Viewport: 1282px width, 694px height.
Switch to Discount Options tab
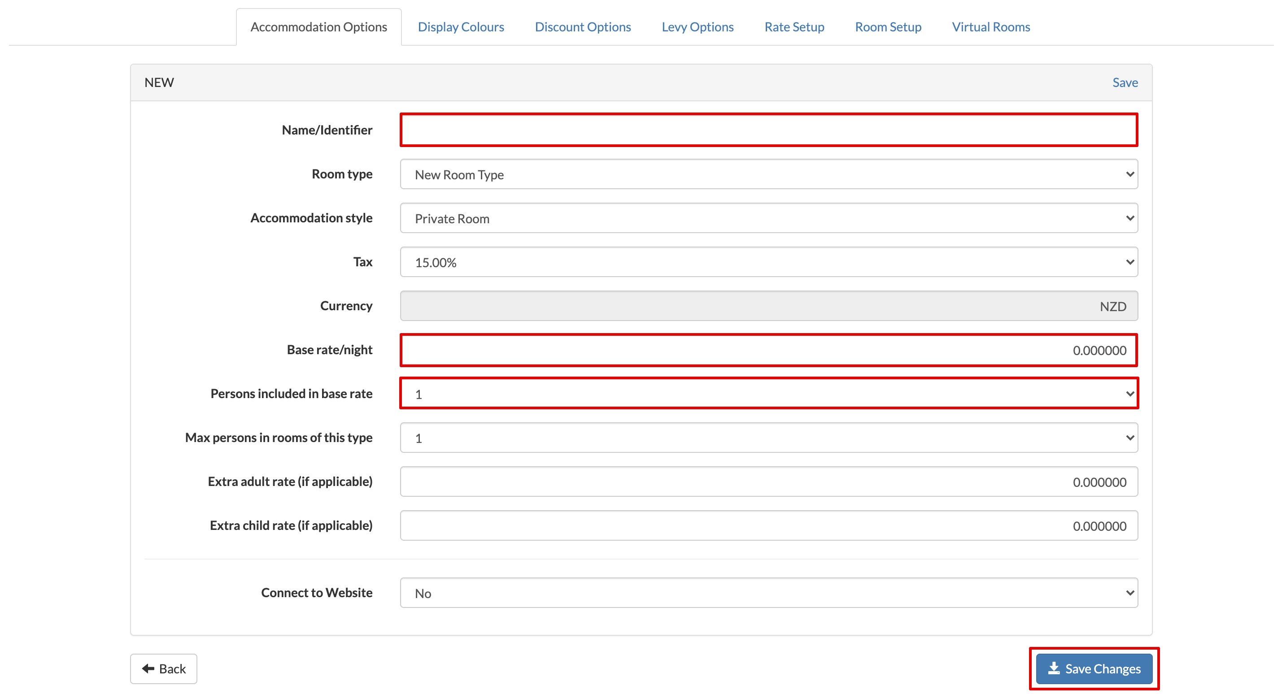582,27
